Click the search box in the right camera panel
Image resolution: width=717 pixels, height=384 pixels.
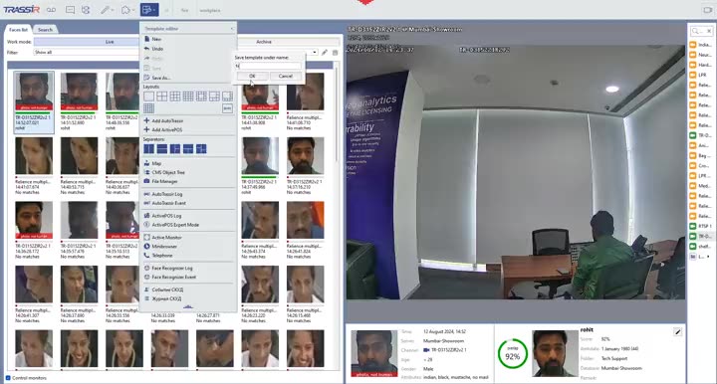(x=702, y=31)
